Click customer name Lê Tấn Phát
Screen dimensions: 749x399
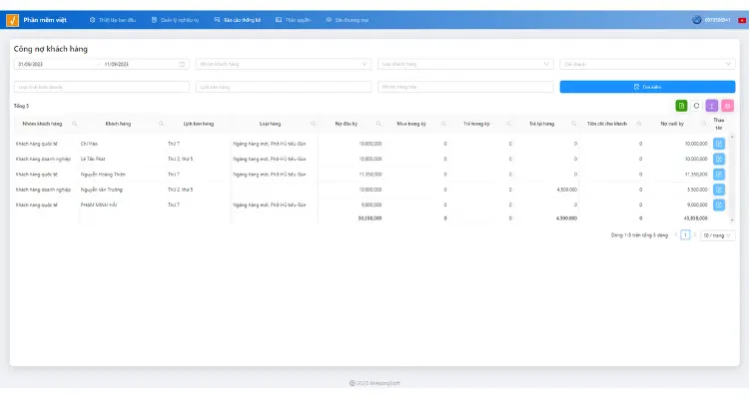click(93, 159)
